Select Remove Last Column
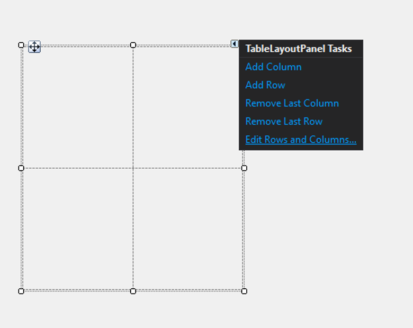413x328 pixels. [x=292, y=103]
